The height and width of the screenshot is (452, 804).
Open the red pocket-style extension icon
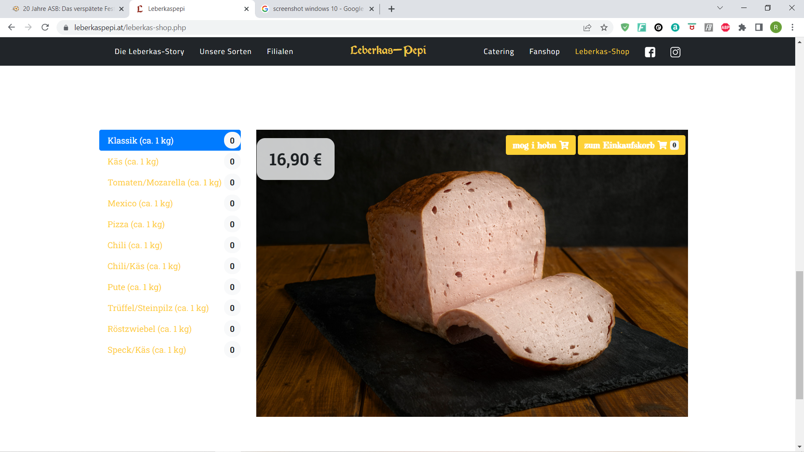click(692, 28)
